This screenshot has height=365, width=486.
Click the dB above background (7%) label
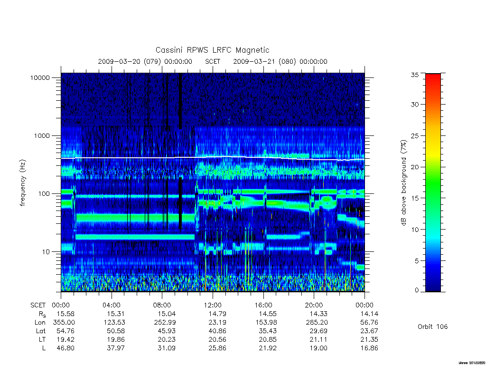point(403,183)
